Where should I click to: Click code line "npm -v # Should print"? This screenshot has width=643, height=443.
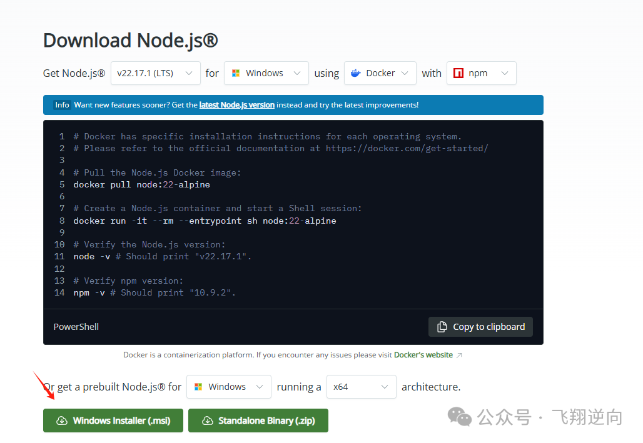pos(154,292)
